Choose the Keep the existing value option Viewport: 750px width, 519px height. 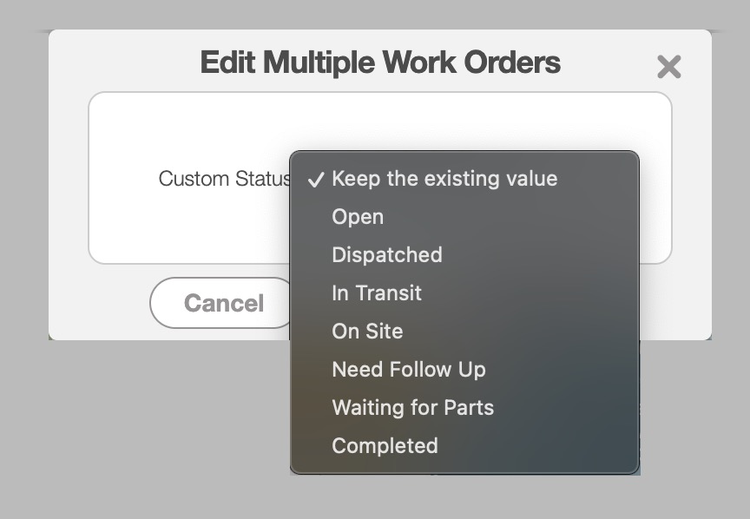click(444, 179)
